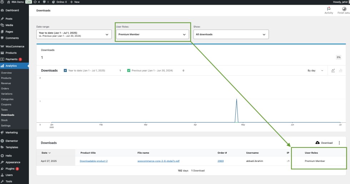Toggle the Year to date checkbox
This screenshot has width=350, height=184.
pyautogui.click(x=65, y=71)
